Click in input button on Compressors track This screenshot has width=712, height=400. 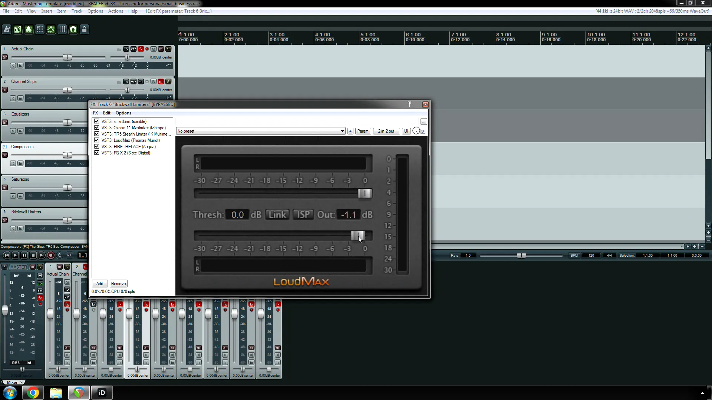[20, 163]
